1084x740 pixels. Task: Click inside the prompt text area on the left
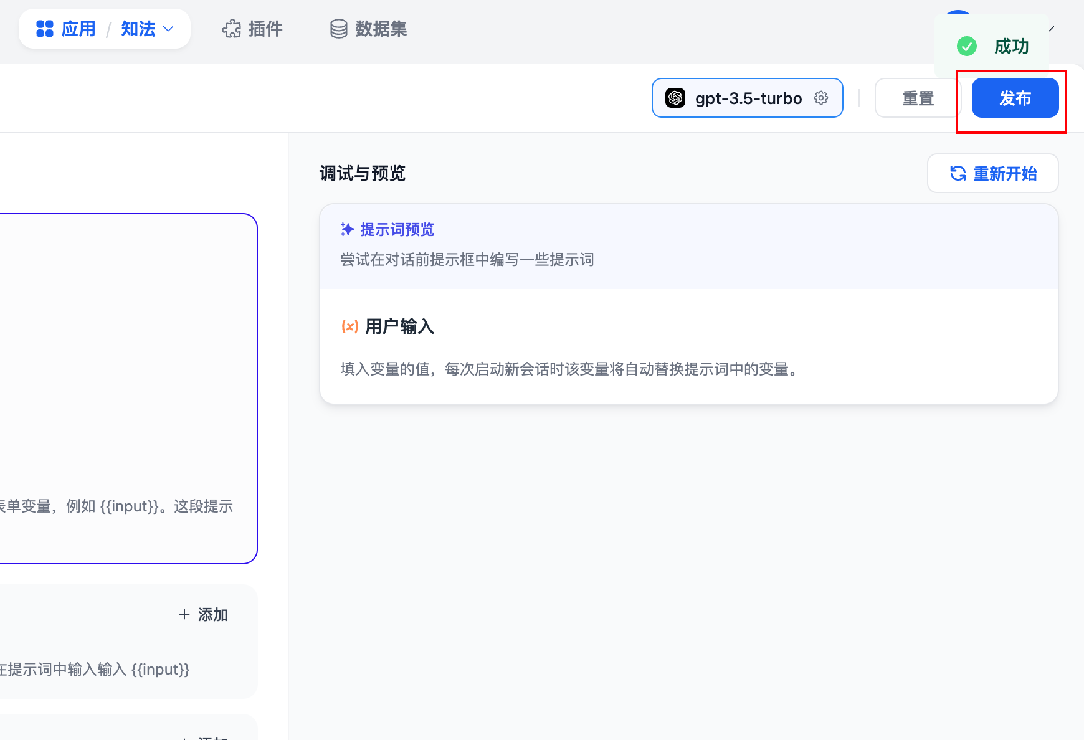(125, 386)
